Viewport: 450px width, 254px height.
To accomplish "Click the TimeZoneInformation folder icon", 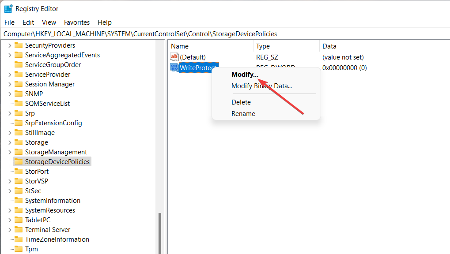I will [19, 239].
